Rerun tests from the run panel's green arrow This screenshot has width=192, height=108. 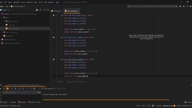pyautogui.click(x=1, y=88)
